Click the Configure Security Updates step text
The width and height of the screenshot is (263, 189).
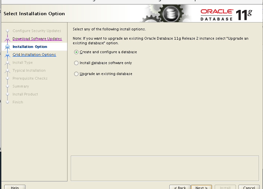37,31
